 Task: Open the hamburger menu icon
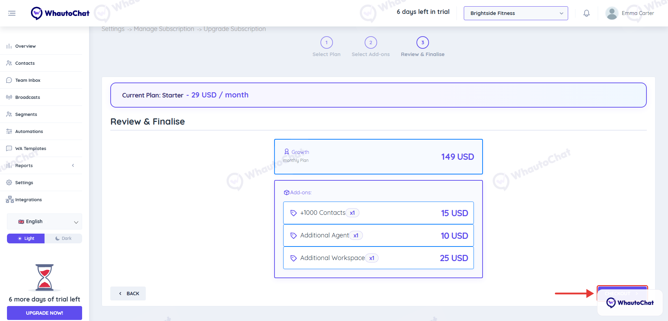click(x=12, y=13)
